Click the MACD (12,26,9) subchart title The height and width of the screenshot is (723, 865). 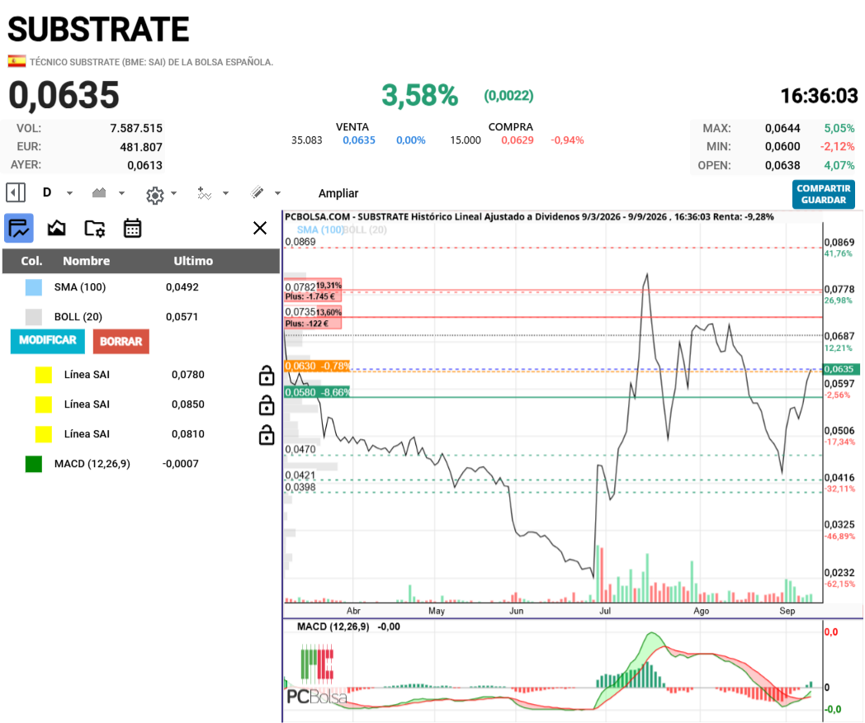tap(333, 626)
